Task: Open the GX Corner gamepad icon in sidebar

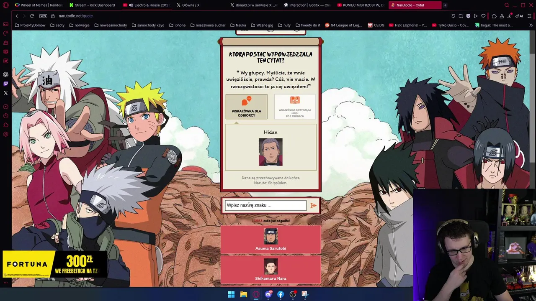Action: tap(5, 24)
